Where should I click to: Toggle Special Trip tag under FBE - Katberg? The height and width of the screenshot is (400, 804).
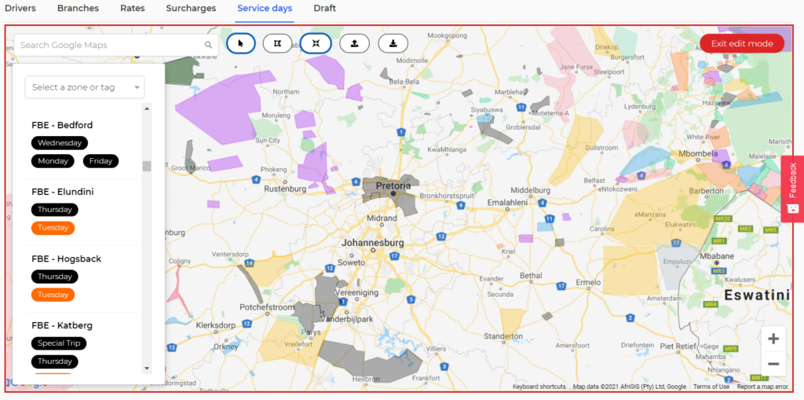59,343
